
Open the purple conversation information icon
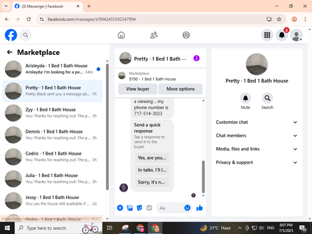(x=197, y=58)
